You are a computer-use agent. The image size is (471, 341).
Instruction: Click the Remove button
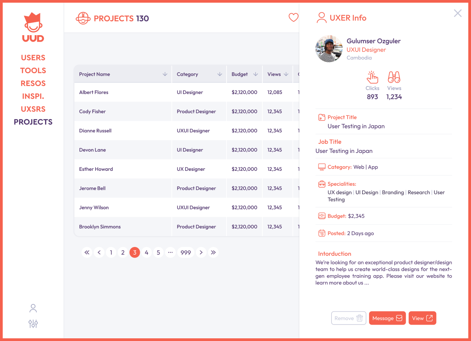[x=348, y=318]
